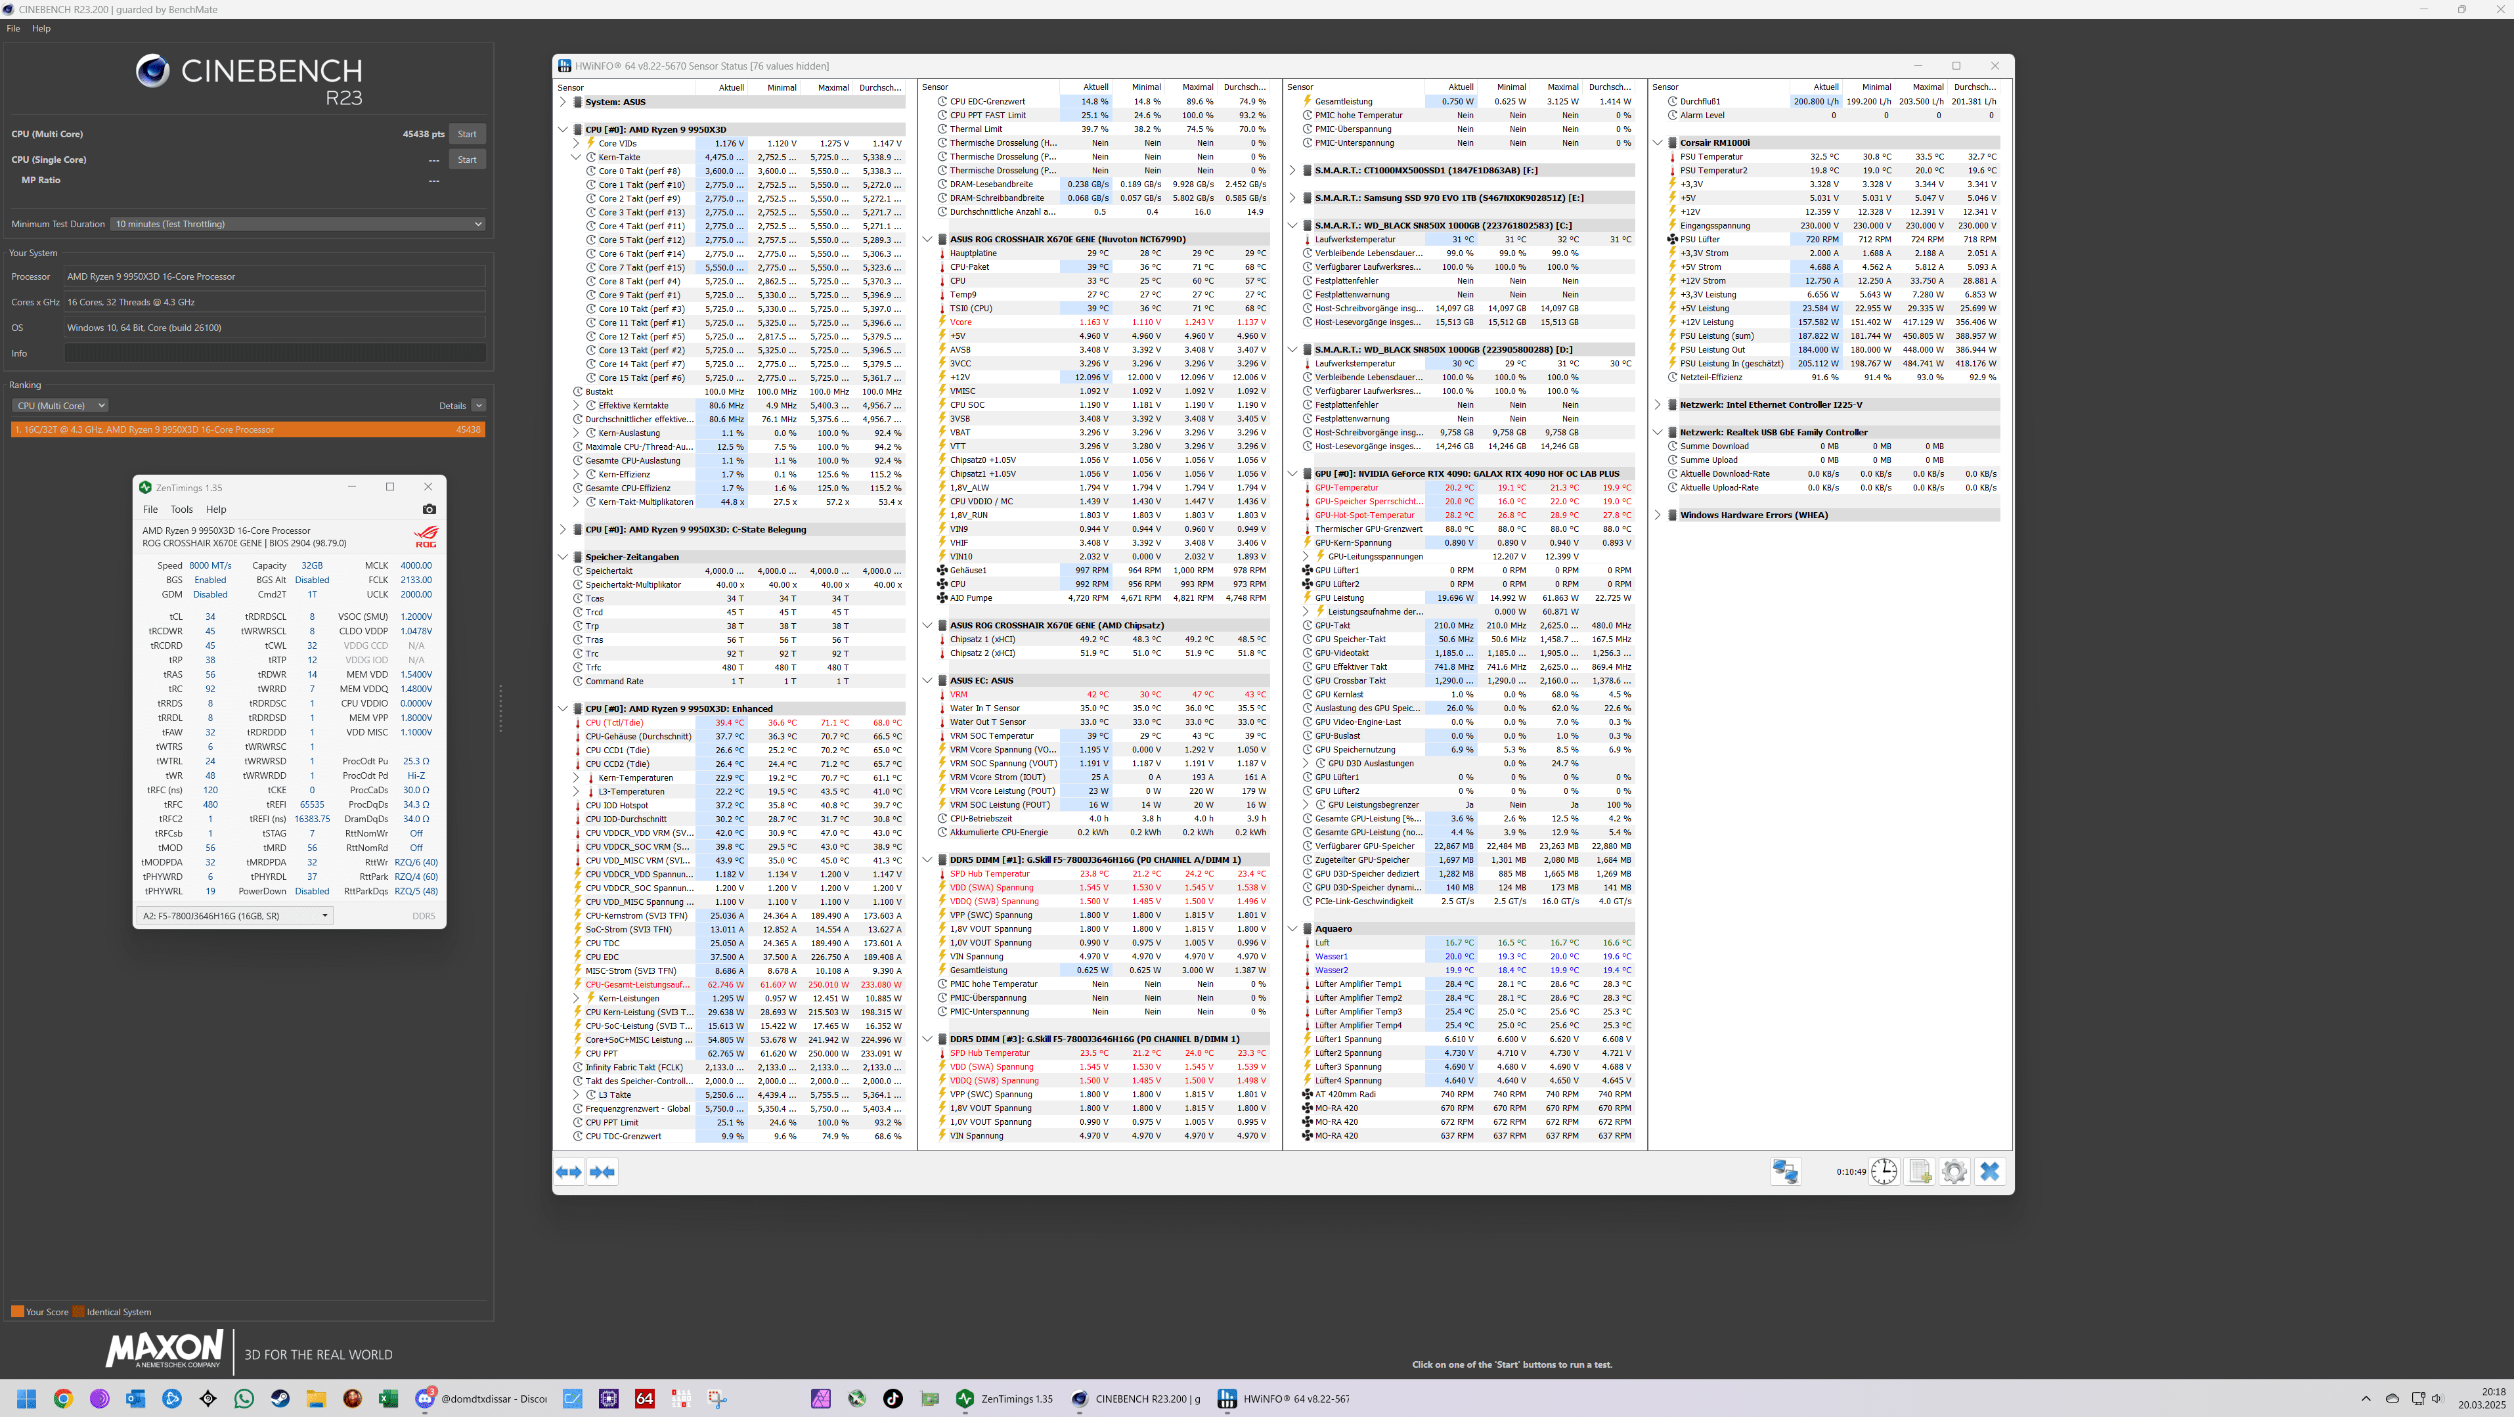Open HWiNFO sensor settings gear

(1954, 1171)
